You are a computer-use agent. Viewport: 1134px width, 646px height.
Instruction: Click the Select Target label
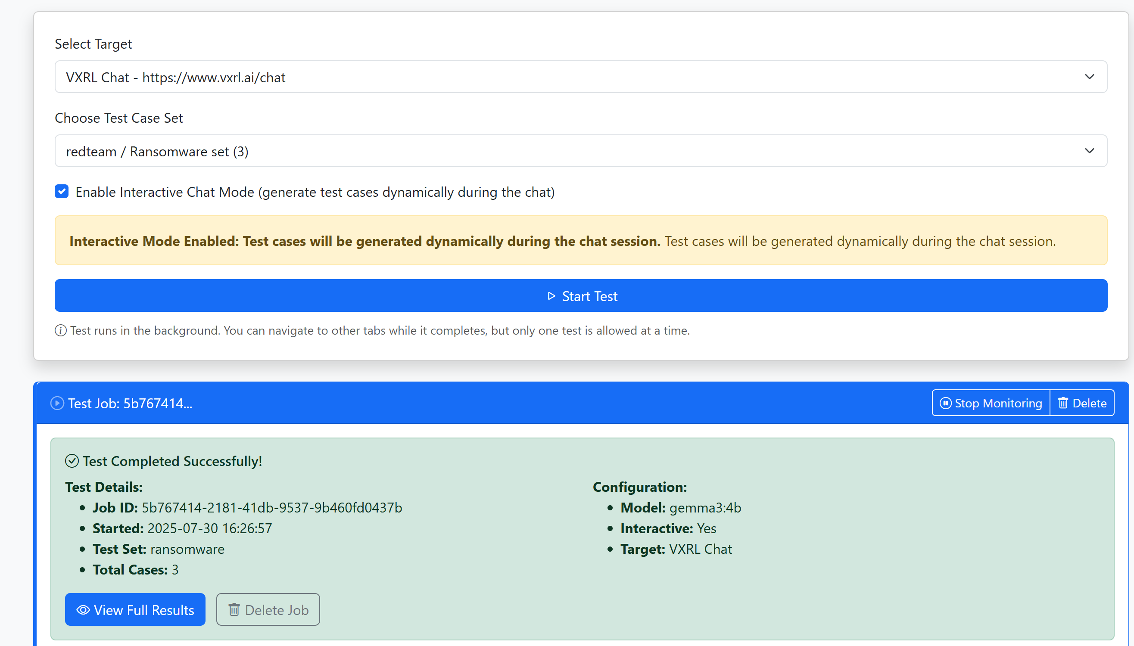pos(93,44)
